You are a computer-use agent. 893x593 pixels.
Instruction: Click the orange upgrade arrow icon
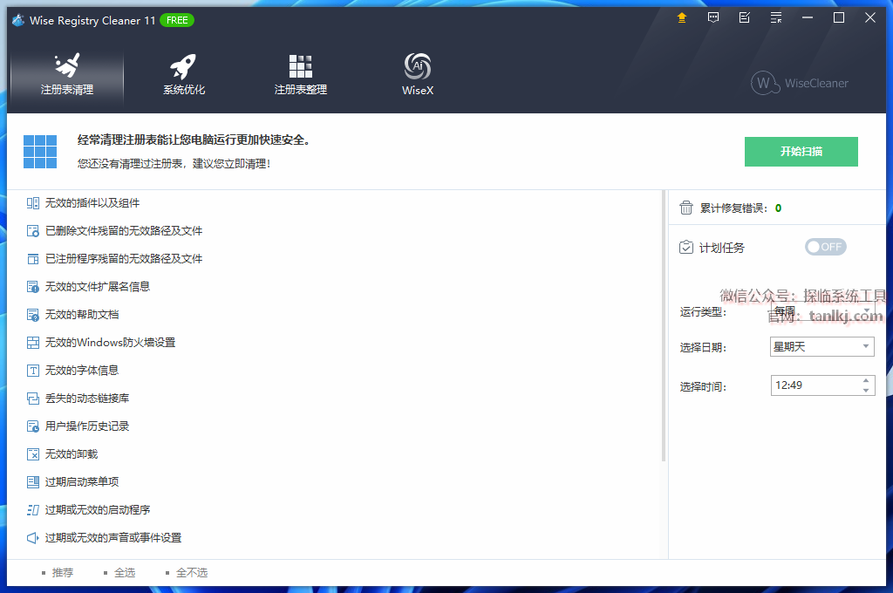(x=682, y=17)
